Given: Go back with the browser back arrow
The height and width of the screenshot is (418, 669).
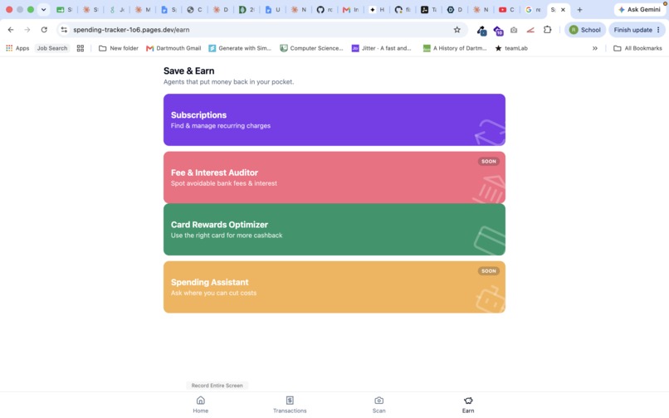Looking at the screenshot, I should 11,30.
